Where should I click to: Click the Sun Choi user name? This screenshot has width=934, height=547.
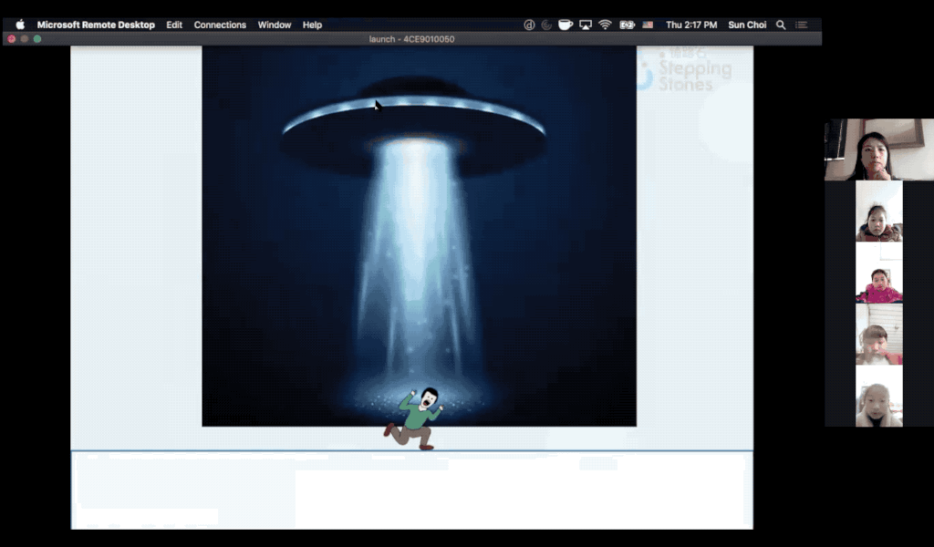(x=747, y=25)
